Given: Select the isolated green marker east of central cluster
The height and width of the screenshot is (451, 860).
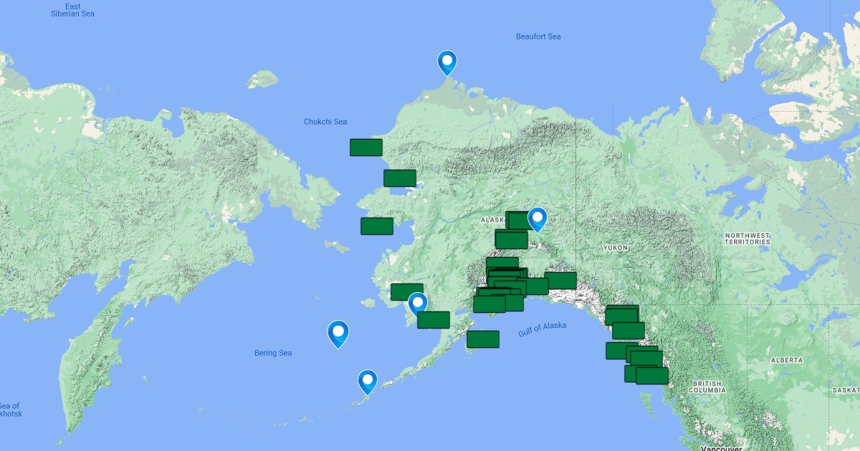Looking at the screenshot, I should [x=560, y=281].
